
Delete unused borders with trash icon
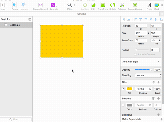[x=153, y=98]
